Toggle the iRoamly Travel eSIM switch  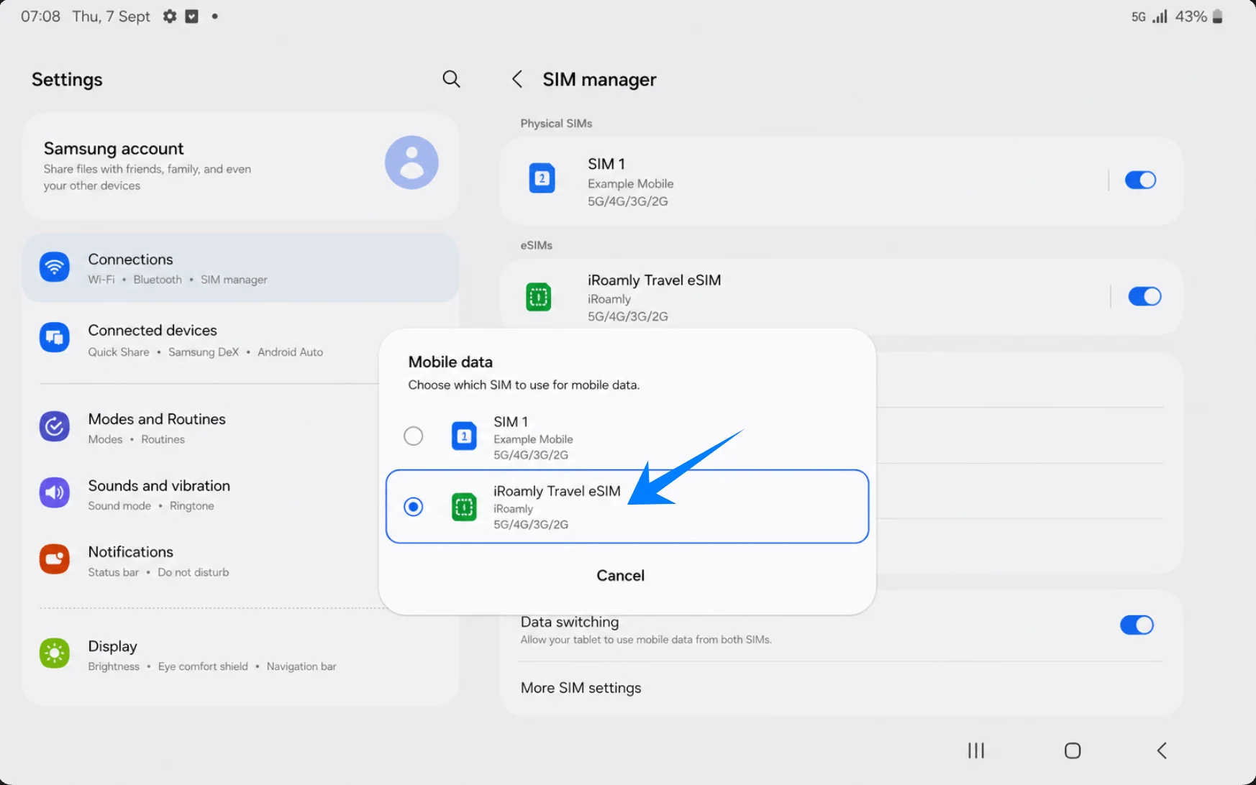pos(1144,296)
